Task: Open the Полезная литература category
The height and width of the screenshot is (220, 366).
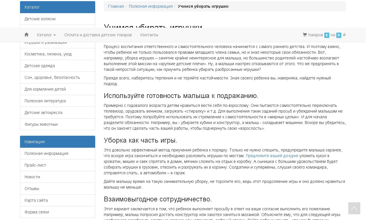Action: (57, 101)
